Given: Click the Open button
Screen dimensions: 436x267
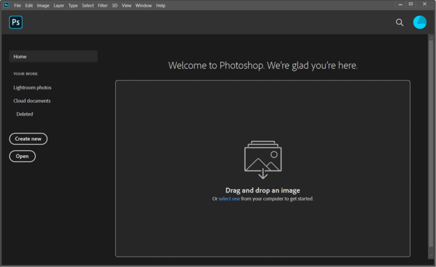Looking at the screenshot, I should tap(22, 156).
